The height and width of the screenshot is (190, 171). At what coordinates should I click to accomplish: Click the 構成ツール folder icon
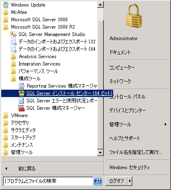tap(14, 79)
